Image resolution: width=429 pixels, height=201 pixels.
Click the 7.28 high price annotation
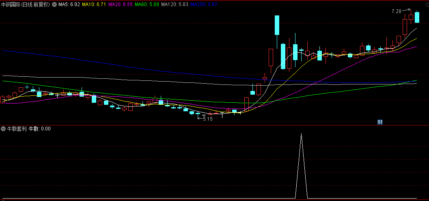click(397, 11)
